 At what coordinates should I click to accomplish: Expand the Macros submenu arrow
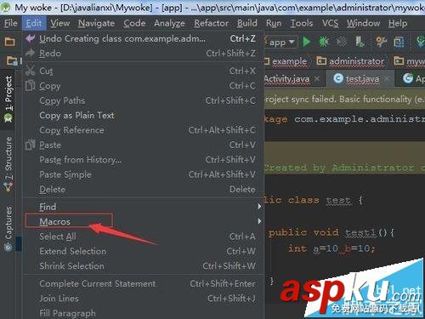tap(259, 221)
